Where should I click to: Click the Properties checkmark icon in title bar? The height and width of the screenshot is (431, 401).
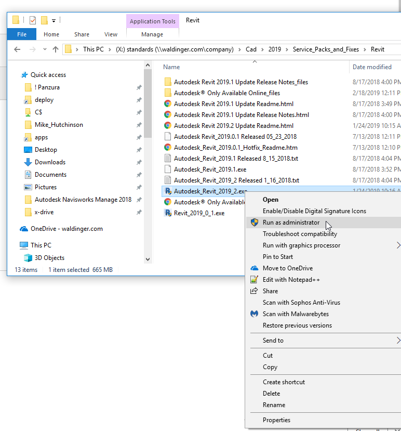tap(32, 20)
